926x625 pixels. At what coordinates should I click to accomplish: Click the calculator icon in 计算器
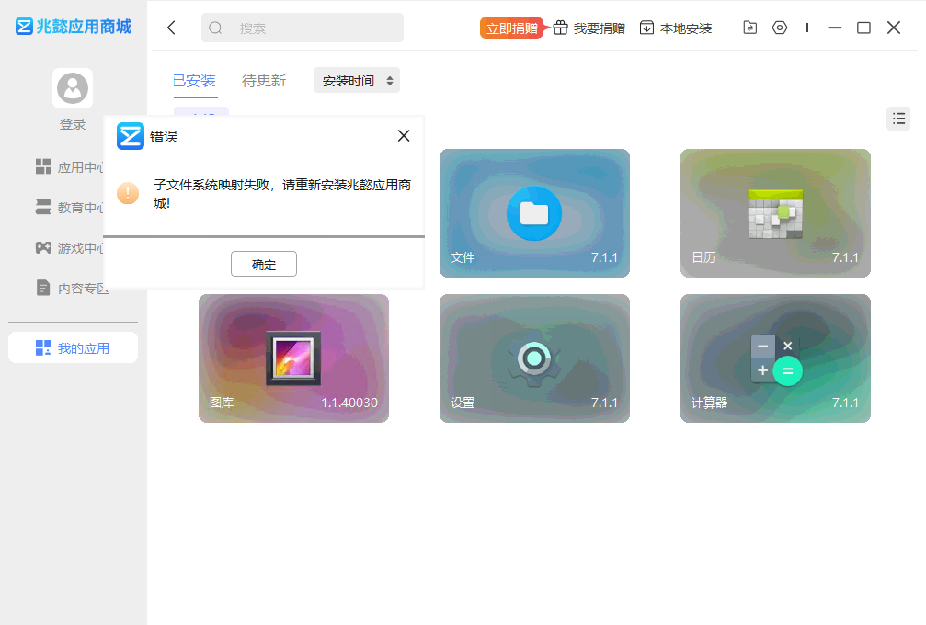pyautogui.click(x=776, y=359)
